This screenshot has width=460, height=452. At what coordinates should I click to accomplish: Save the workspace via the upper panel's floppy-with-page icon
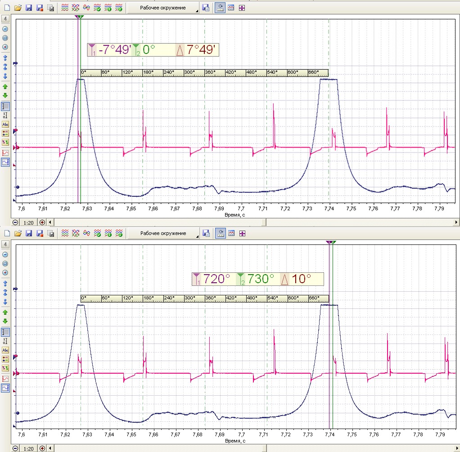point(206,8)
